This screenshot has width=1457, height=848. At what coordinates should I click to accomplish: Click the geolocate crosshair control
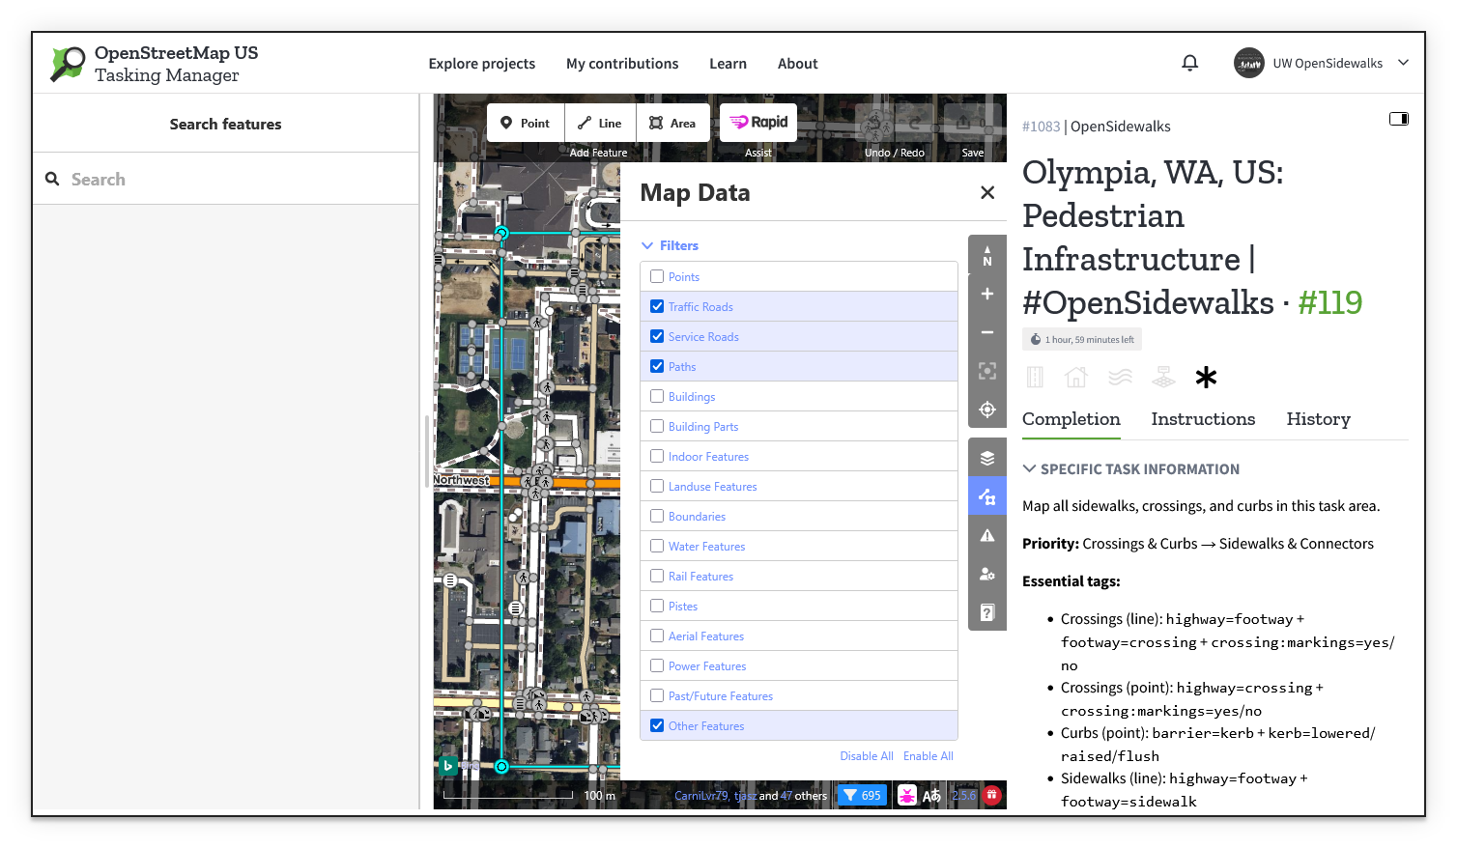pyautogui.click(x=986, y=409)
